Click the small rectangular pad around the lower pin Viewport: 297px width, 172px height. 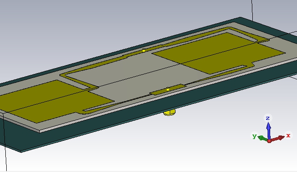167,90
